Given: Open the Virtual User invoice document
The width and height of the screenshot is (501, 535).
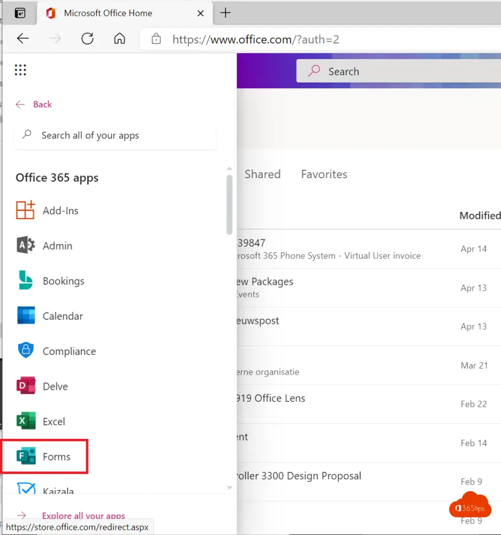Looking at the screenshot, I should click(369, 249).
